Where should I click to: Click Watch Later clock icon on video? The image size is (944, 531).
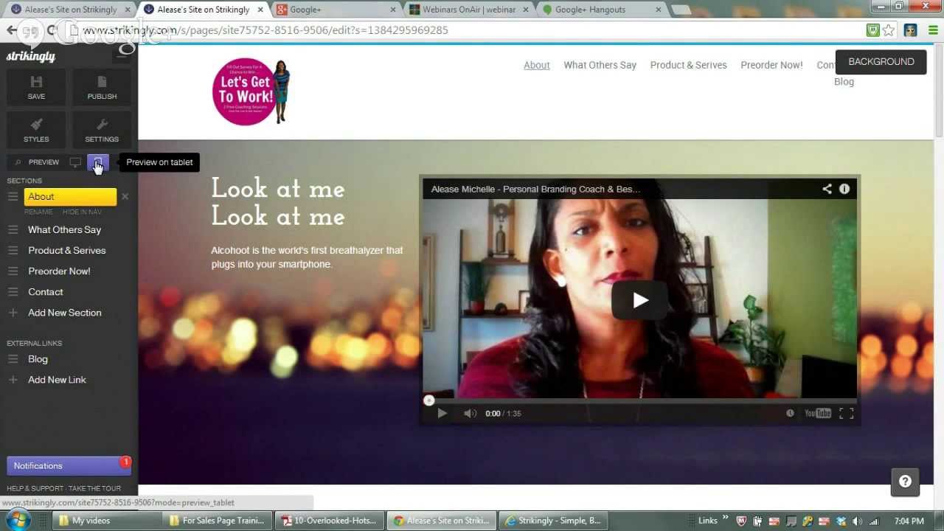point(790,413)
